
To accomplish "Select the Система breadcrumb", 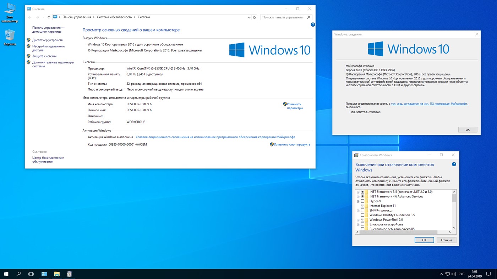I will (x=144, y=17).
